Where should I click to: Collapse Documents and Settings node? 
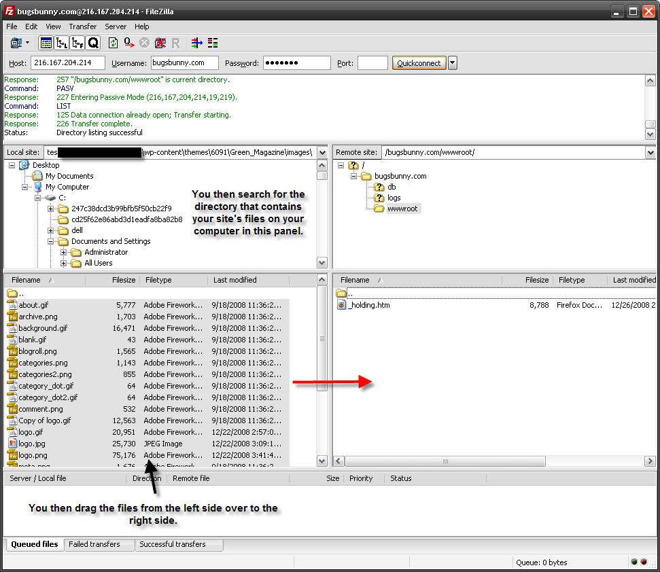click(51, 241)
